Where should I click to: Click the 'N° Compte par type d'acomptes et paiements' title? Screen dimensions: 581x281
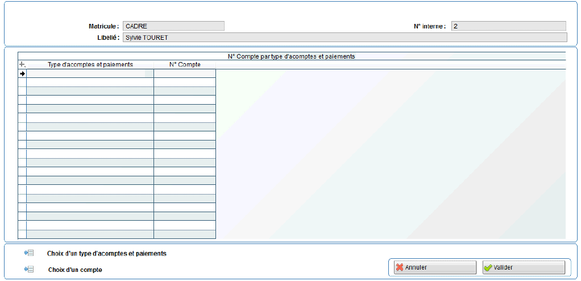(292, 56)
